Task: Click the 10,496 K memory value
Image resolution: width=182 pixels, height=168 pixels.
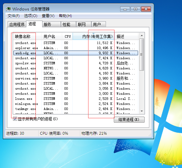Action: click(x=105, y=48)
